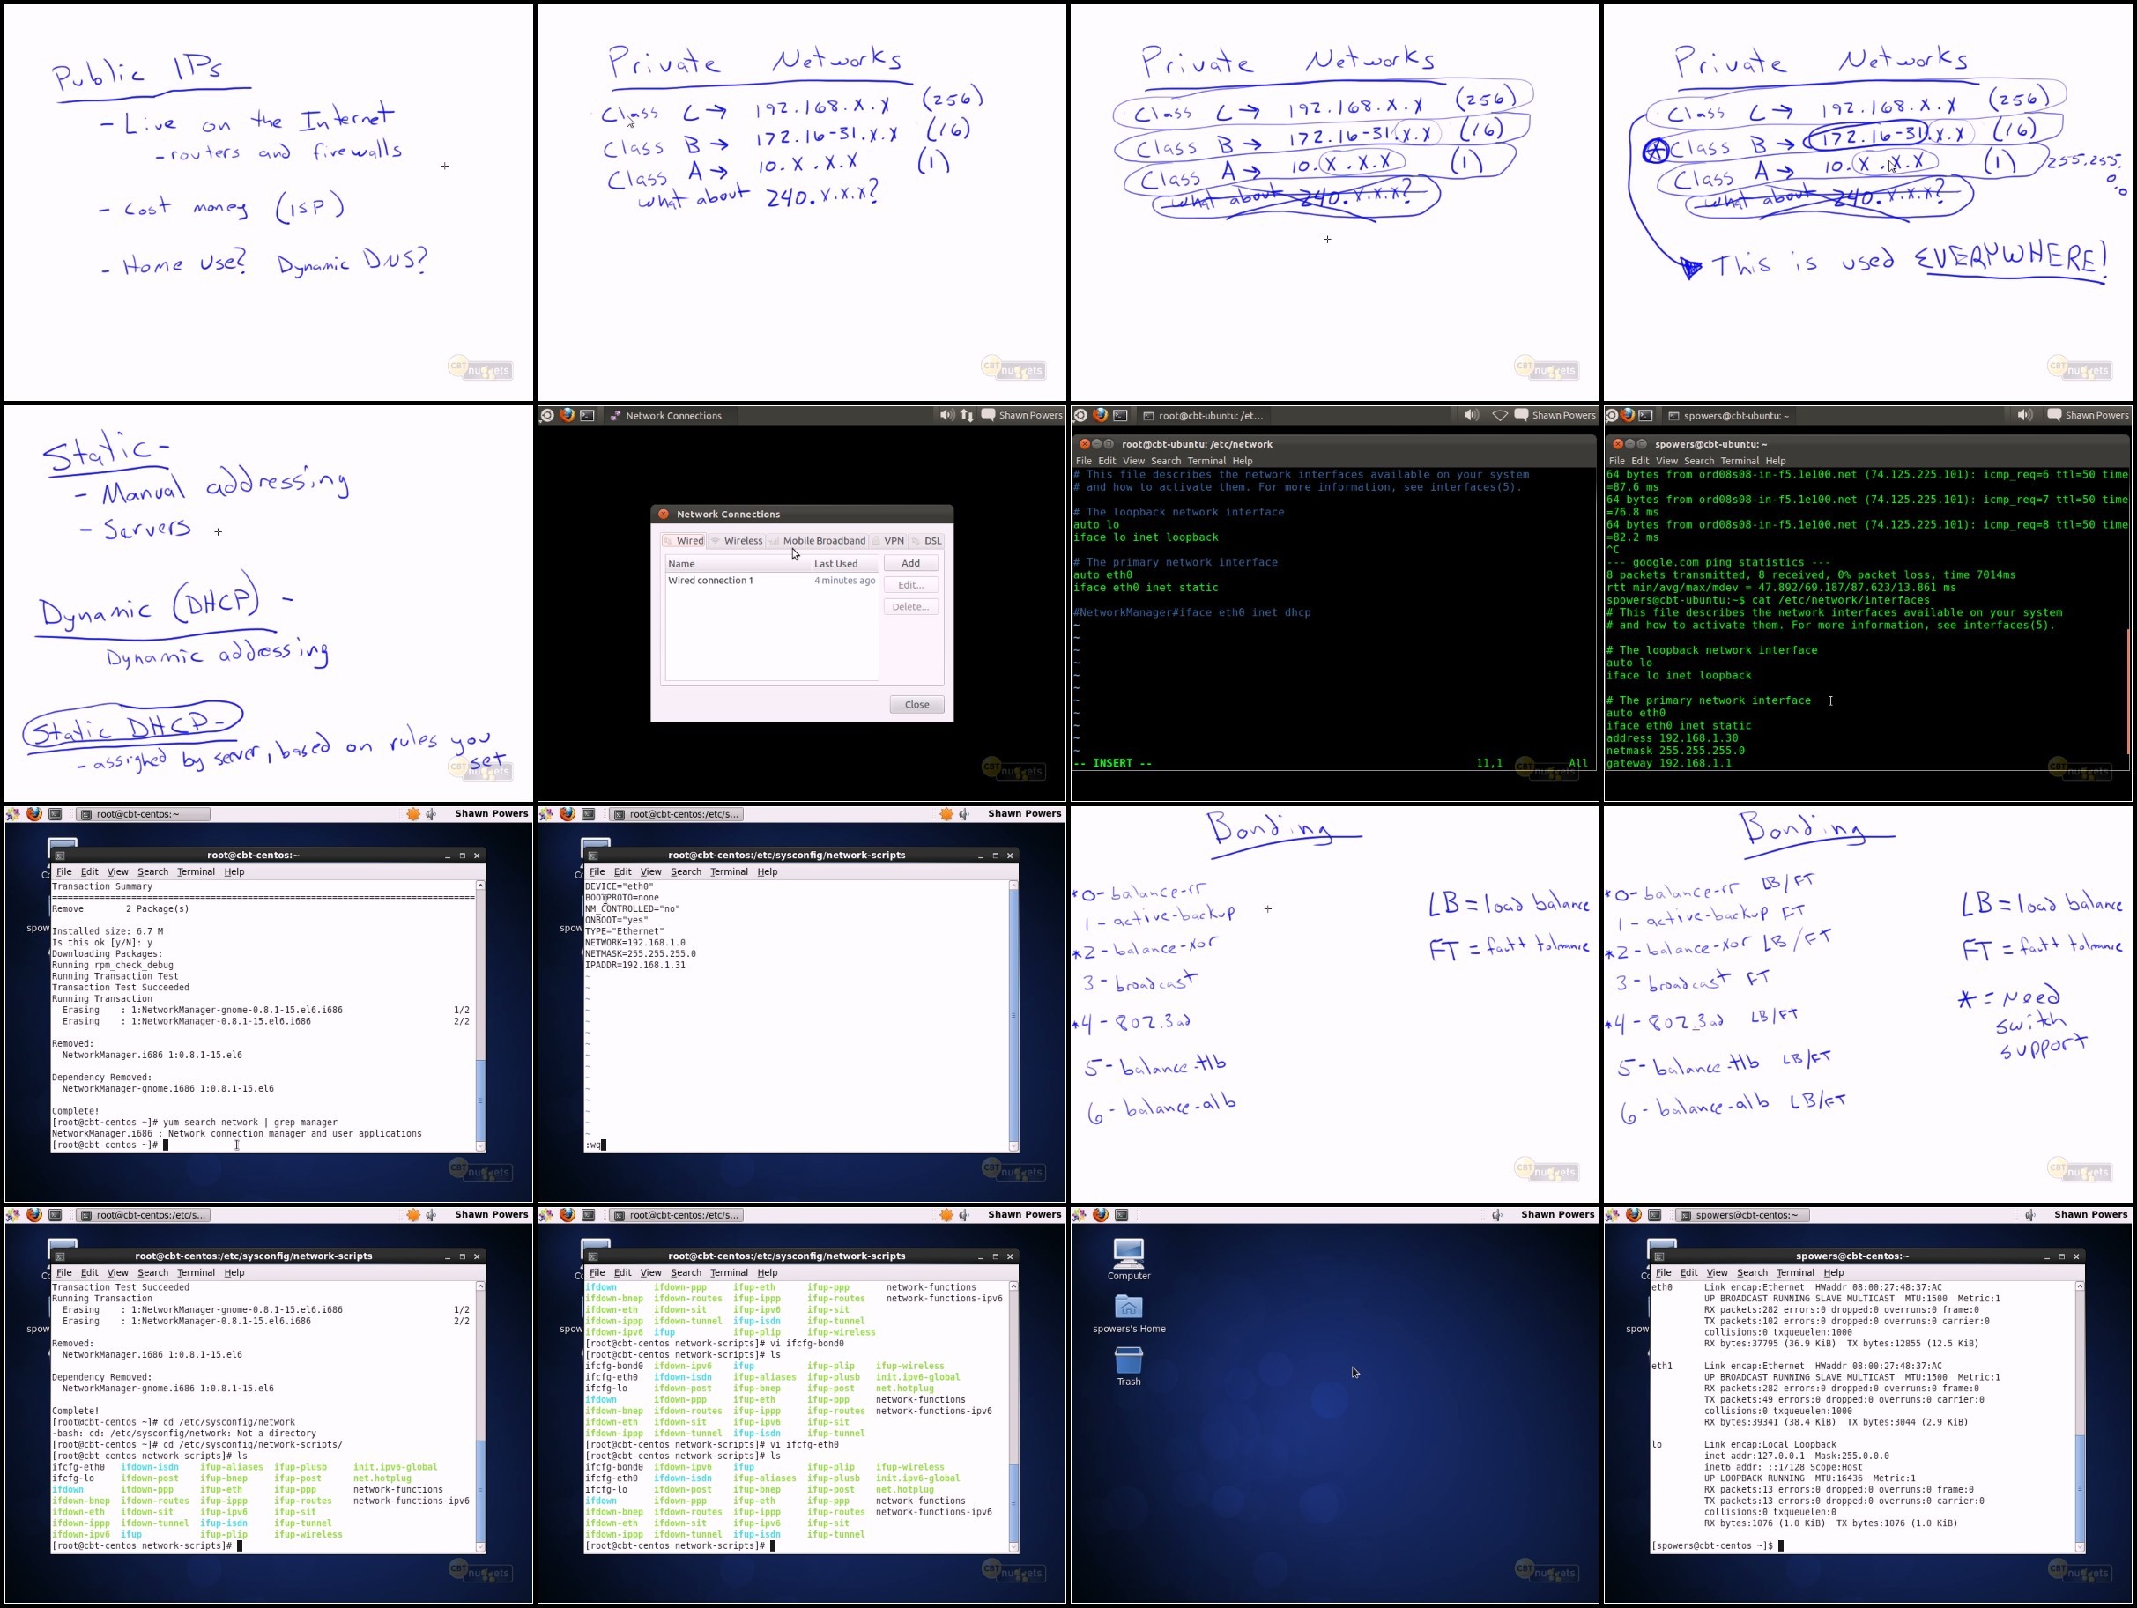This screenshot has width=2137, height=1608.
Task: Open File menu in root@cbt-ubuntu: /etc/network window
Action: click(x=1084, y=461)
